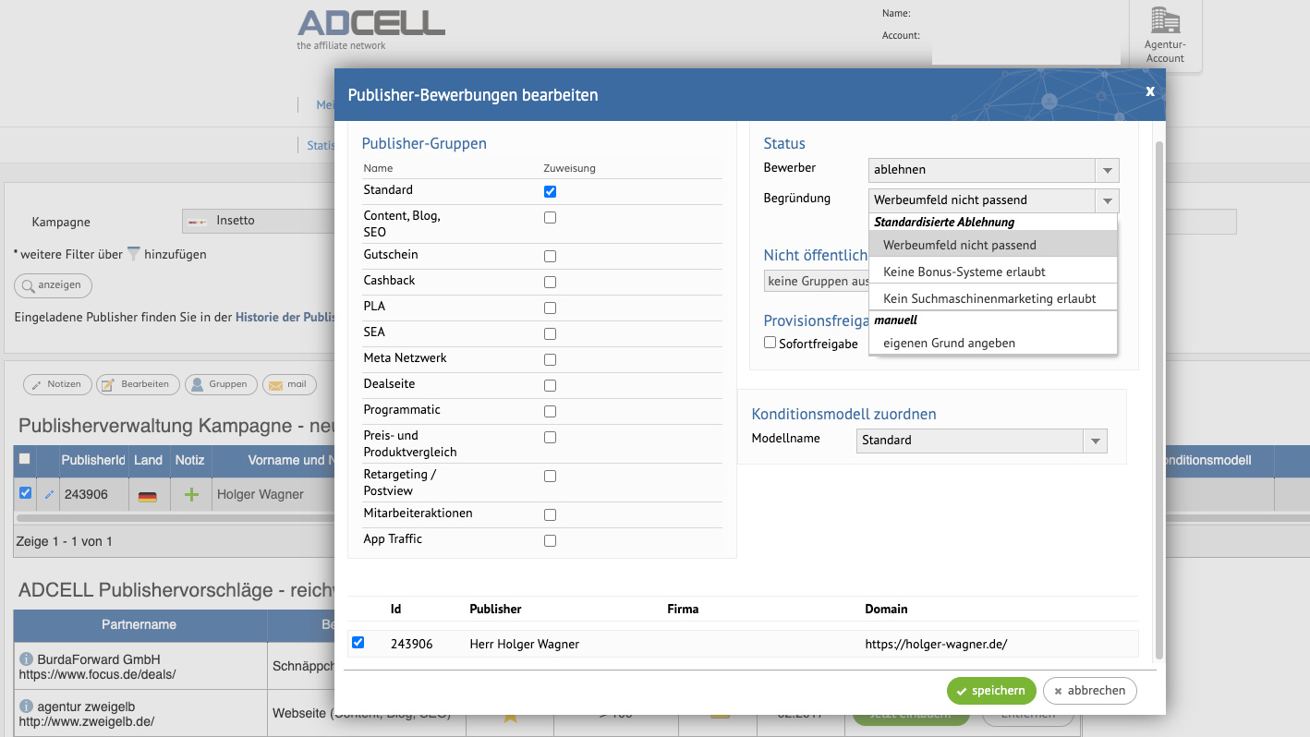1310x737 pixels.
Task: Enable the Gutschein group checkbox
Action: [x=551, y=256]
